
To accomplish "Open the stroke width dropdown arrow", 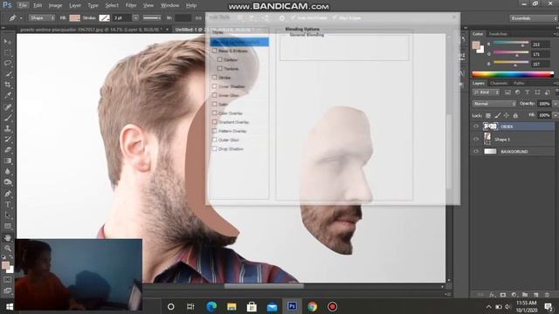I will pos(135,17).
